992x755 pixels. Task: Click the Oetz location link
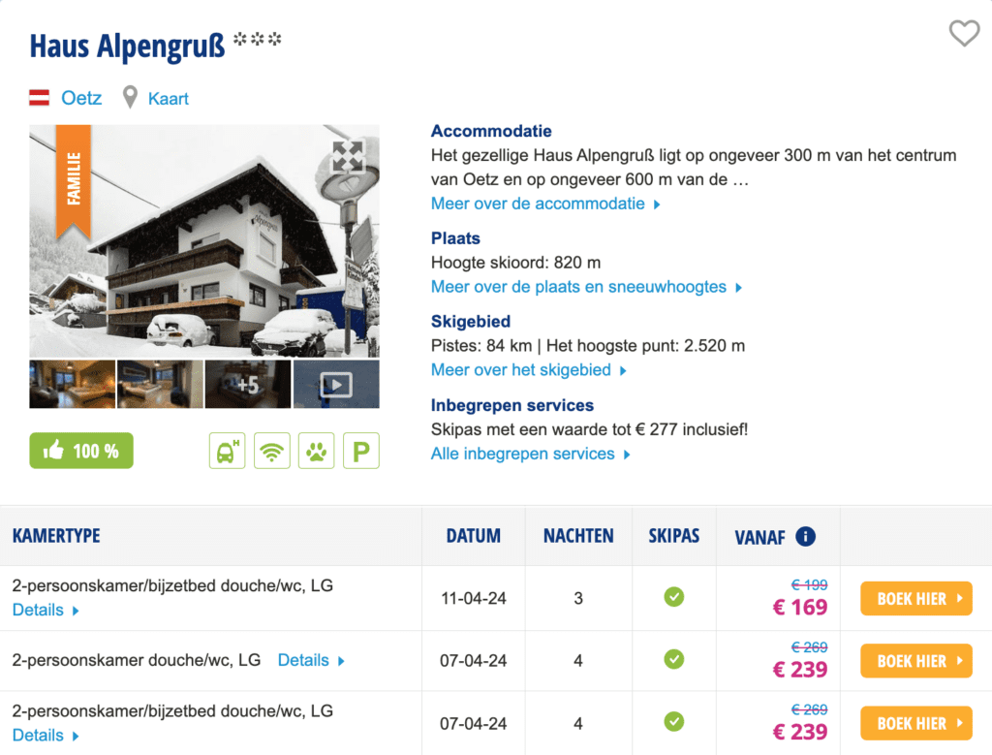pos(81,98)
